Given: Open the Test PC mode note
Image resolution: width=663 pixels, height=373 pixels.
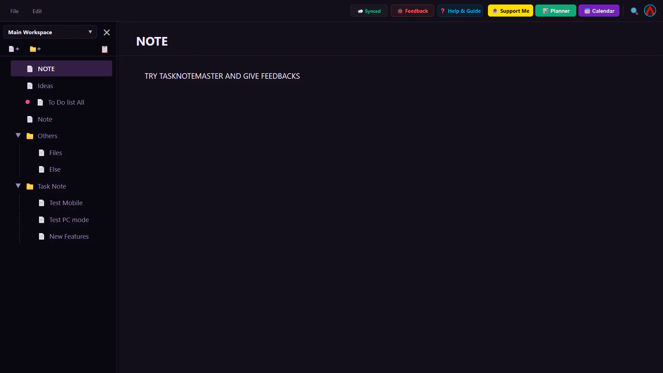Looking at the screenshot, I should 66,220.
